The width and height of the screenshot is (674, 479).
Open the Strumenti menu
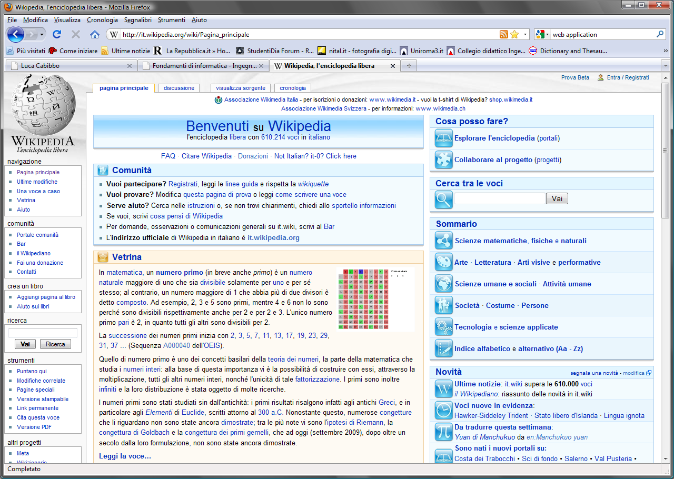(x=172, y=20)
